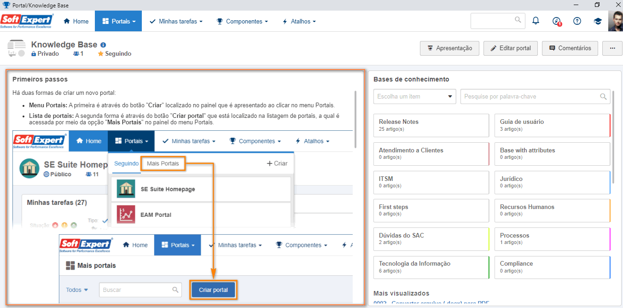Expand the Minhas tarefas menu

pyautogui.click(x=176, y=21)
